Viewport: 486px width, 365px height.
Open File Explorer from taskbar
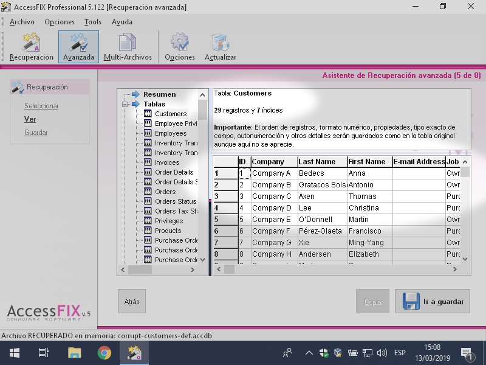click(x=74, y=353)
